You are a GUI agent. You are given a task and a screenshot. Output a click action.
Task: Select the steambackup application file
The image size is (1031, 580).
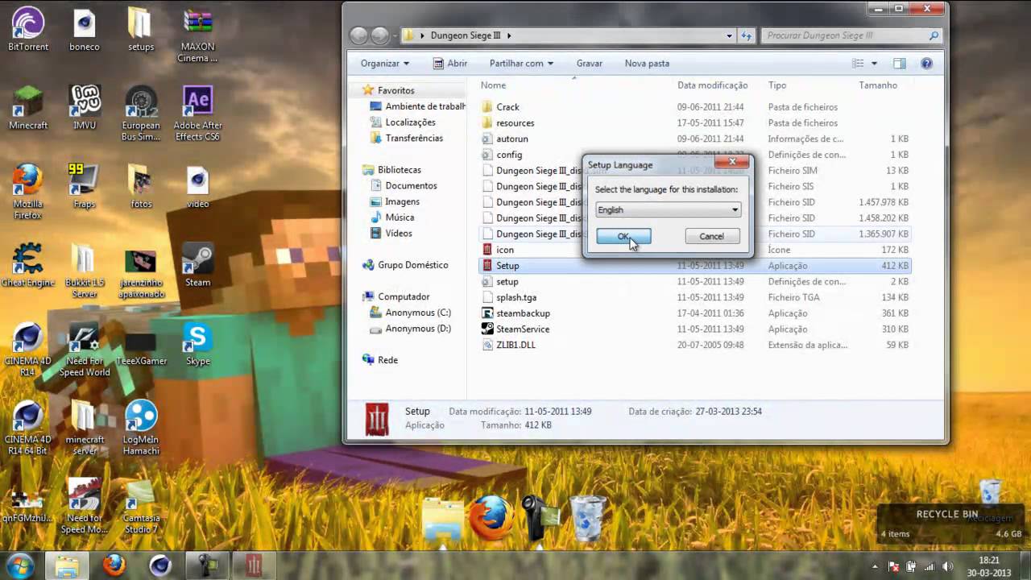(694, 313)
